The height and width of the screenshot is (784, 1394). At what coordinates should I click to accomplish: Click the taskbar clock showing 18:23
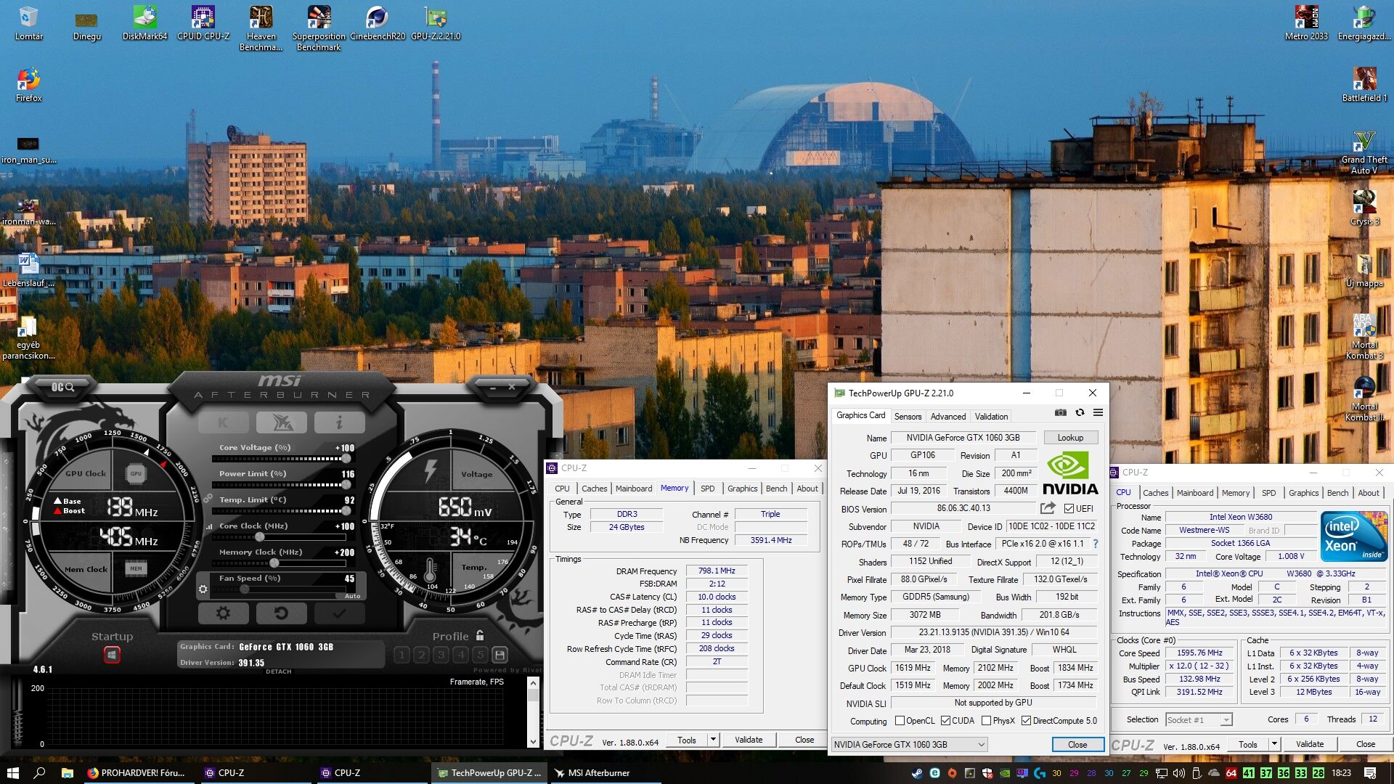pyautogui.click(x=1341, y=773)
